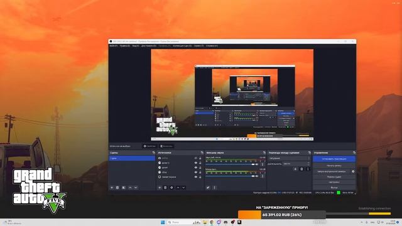402x226 pixels.
Task: Open Chrome from the Windows taskbar
Action: 212,222
